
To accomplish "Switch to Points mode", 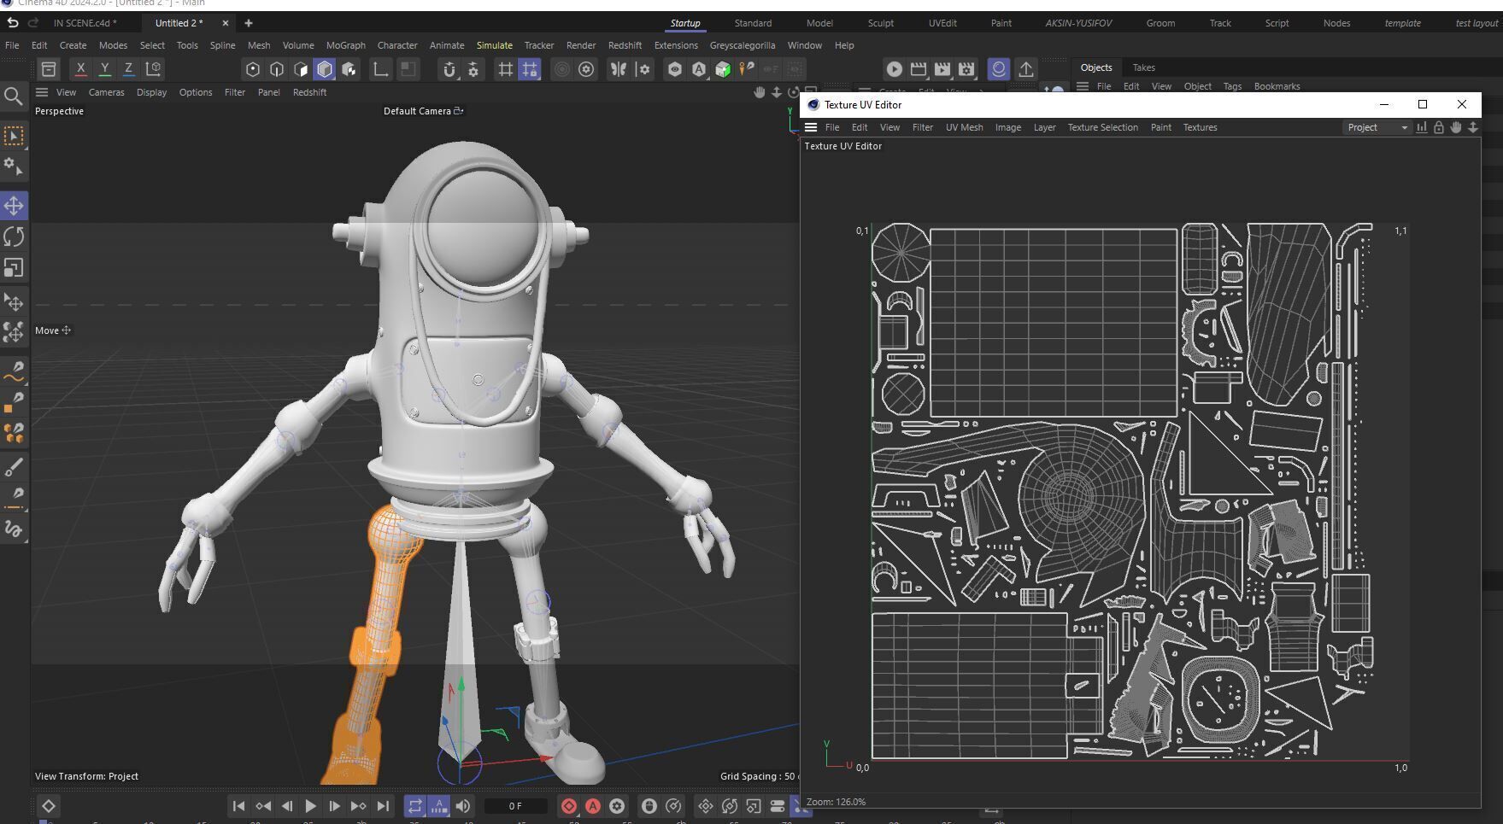I will click(252, 69).
